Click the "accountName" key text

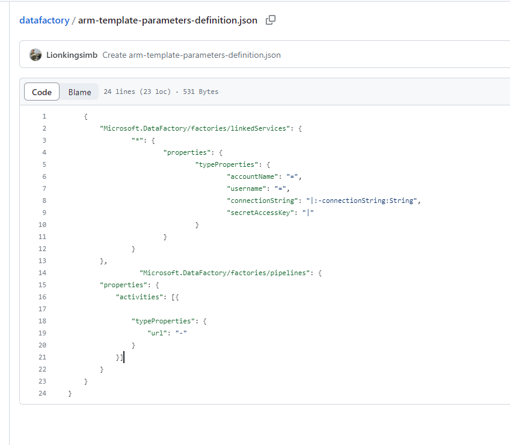pos(252,176)
